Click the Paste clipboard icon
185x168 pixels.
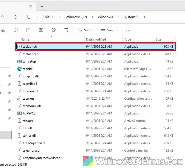click(x=28, y=30)
